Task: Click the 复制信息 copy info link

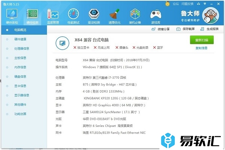Action: [201, 48]
